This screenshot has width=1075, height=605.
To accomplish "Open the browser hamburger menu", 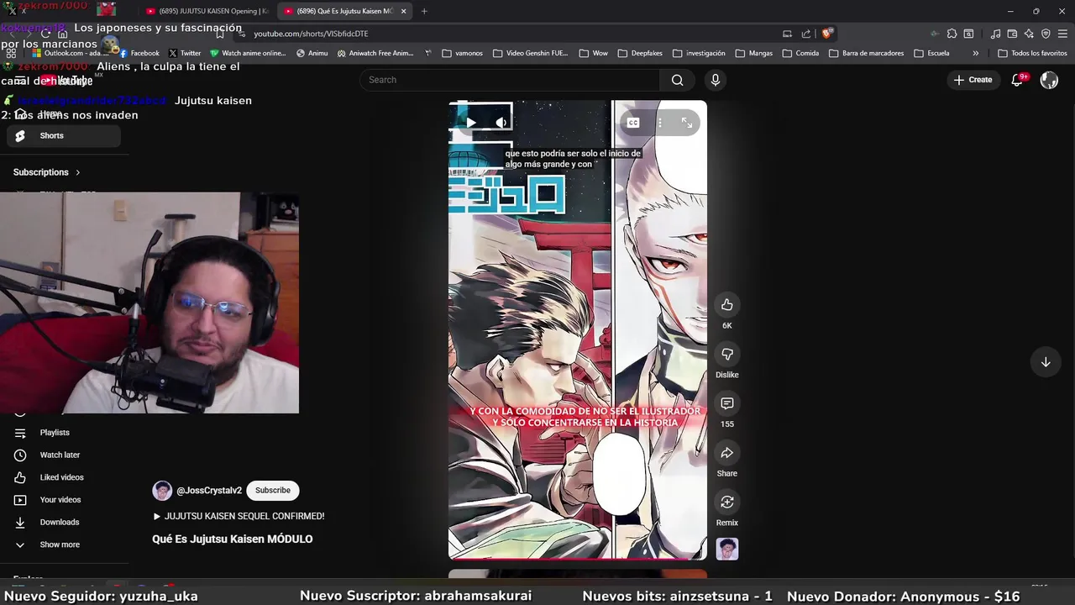I will (1063, 34).
